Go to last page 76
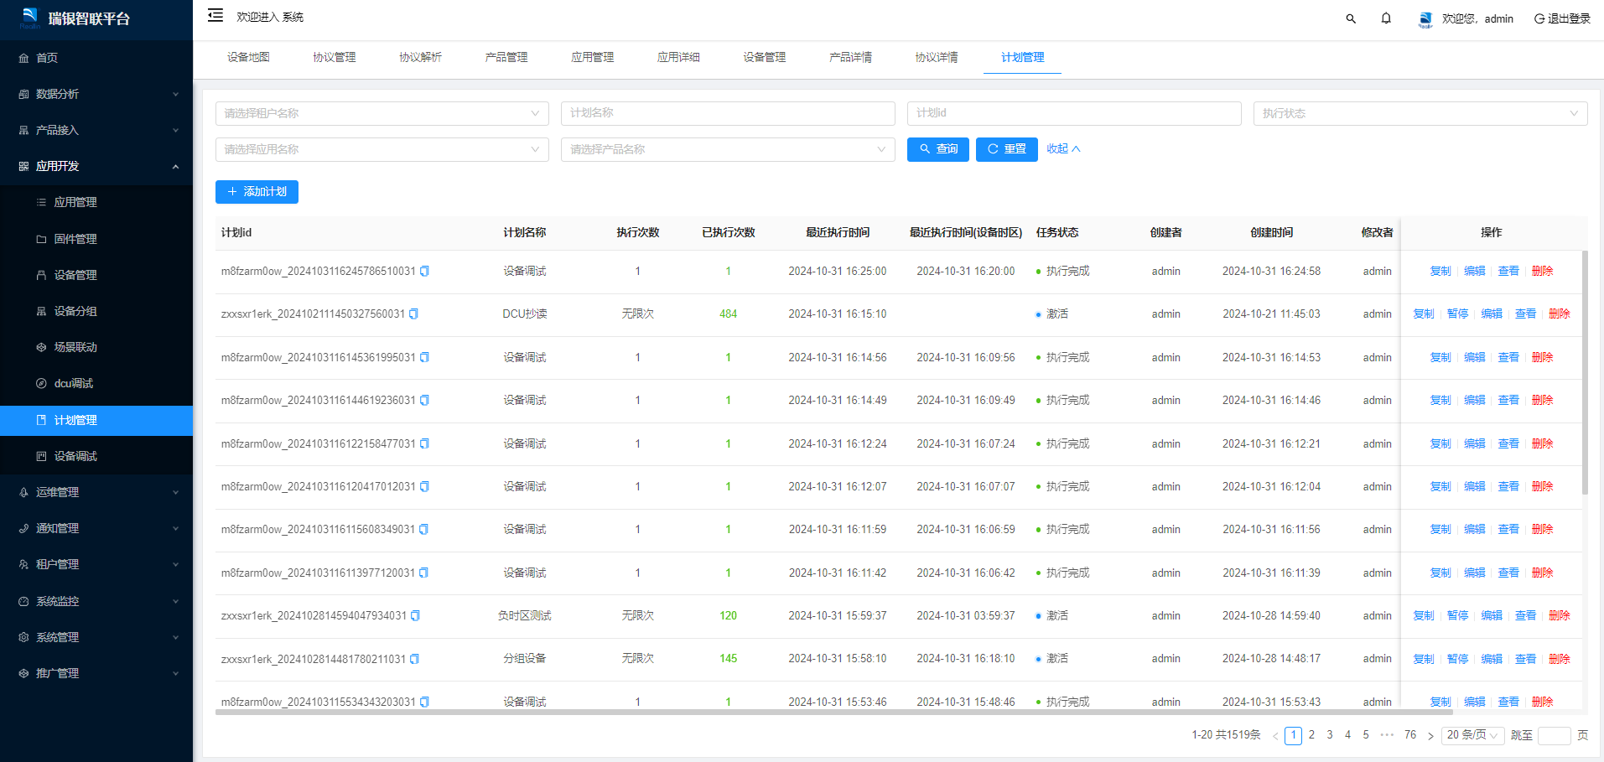Image resolution: width=1604 pixels, height=762 pixels. [x=1410, y=735]
